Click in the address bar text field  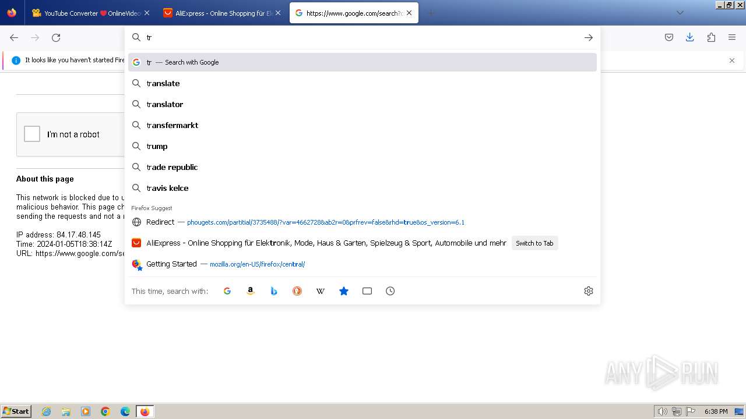tap(361, 37)
